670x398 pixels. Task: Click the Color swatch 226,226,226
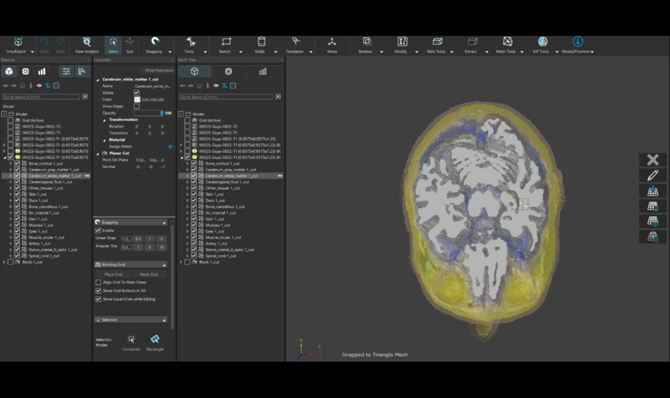pyautogui.click(x=137, y=99)
